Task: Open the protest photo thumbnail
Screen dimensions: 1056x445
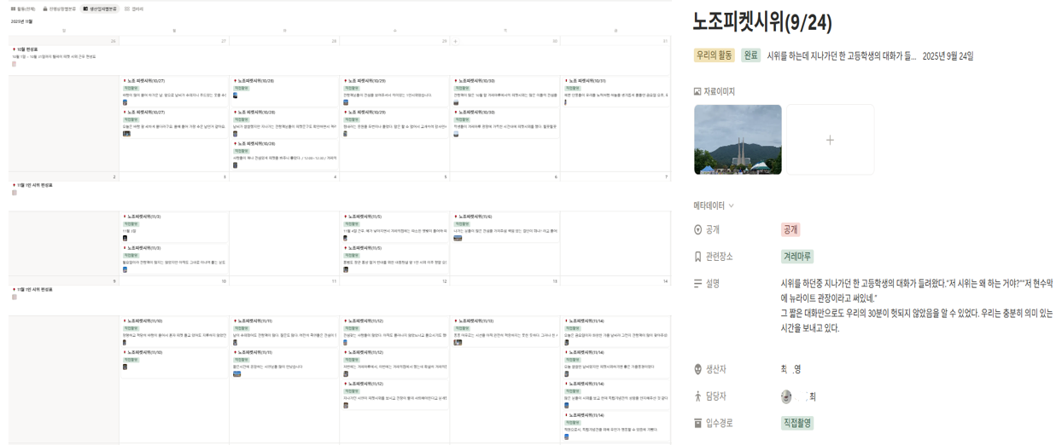Action: [x=738, y=140]
